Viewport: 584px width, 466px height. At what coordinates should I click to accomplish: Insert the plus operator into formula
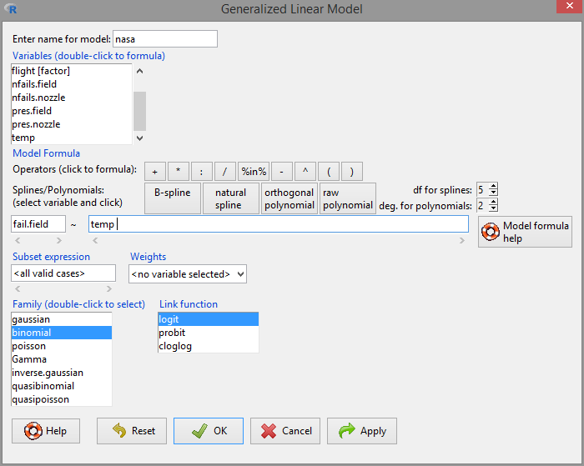tap(155, 172)
